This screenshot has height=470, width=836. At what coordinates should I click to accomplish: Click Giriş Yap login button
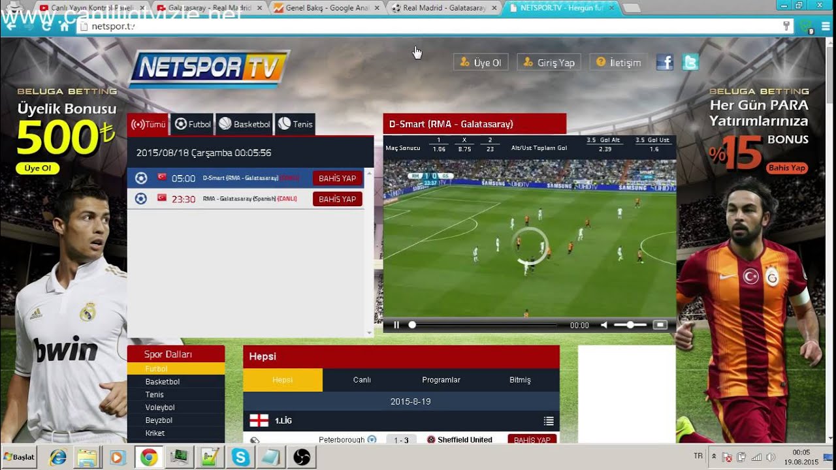pos(549,63)
